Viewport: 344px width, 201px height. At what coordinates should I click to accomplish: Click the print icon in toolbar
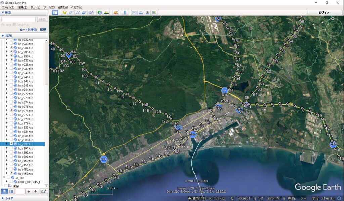(x=141, y=13)
